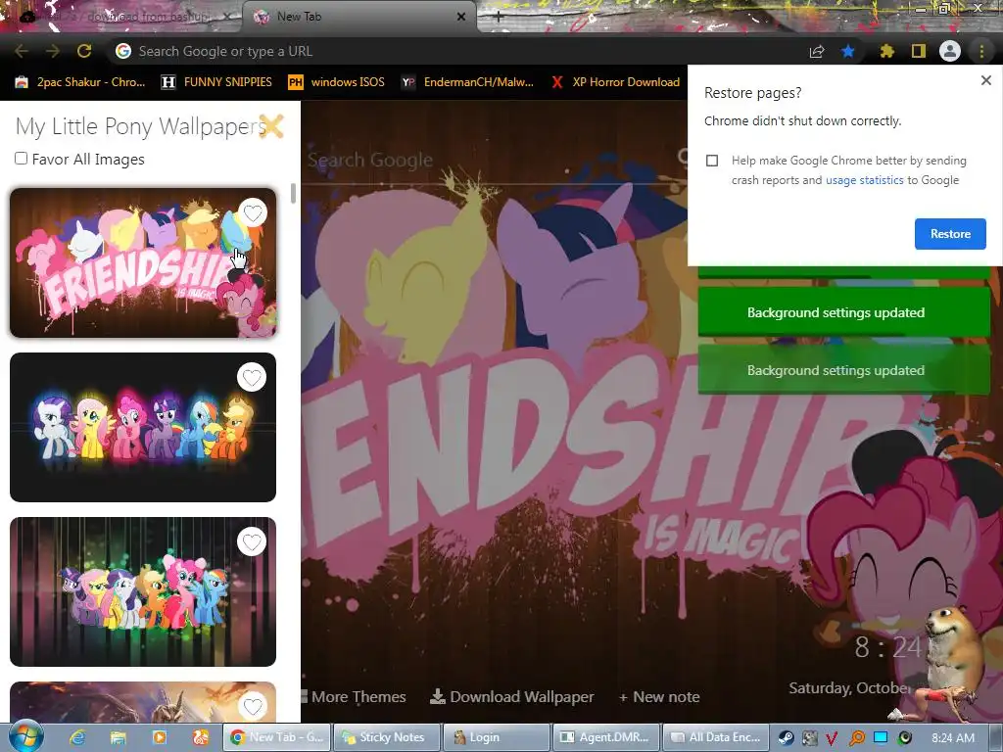The image size is (1003, 752).
Task: Click the orange magnifier tray icon
Action: [x=856, y=738]
